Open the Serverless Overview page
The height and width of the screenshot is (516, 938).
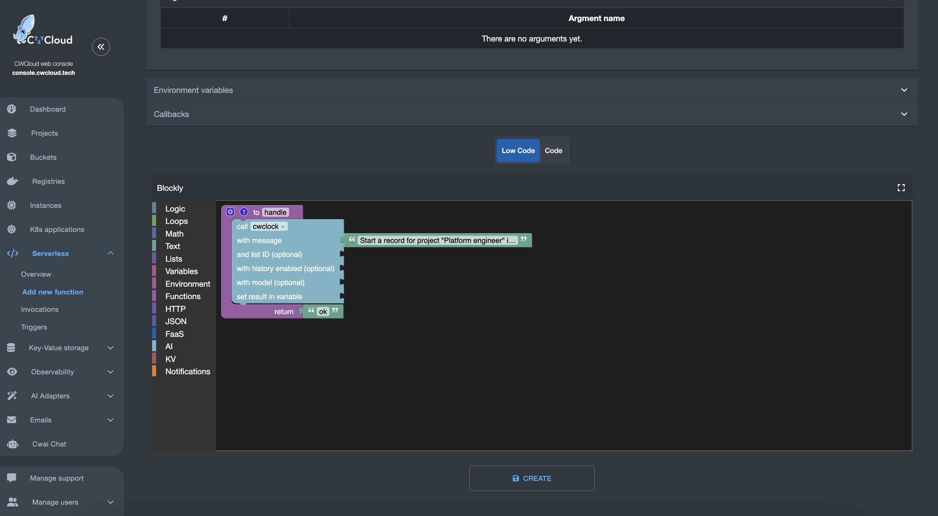[x=36, y=274]
